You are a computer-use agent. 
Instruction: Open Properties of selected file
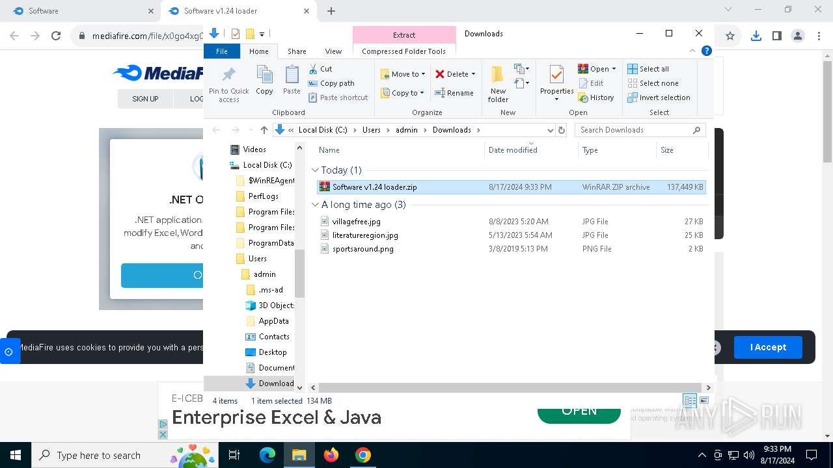click(556, 84)
